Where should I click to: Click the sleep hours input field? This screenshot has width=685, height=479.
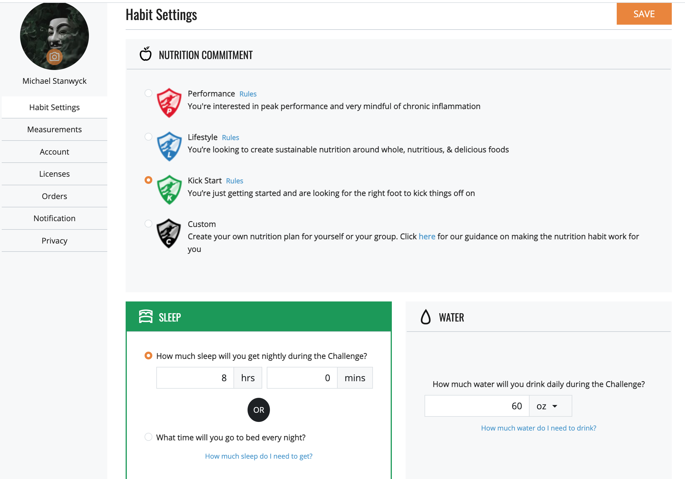[x=195, y=378]
